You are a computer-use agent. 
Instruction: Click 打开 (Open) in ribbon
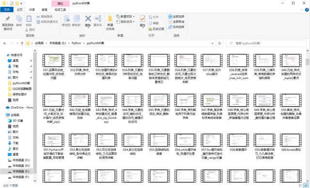coord(155,17)
